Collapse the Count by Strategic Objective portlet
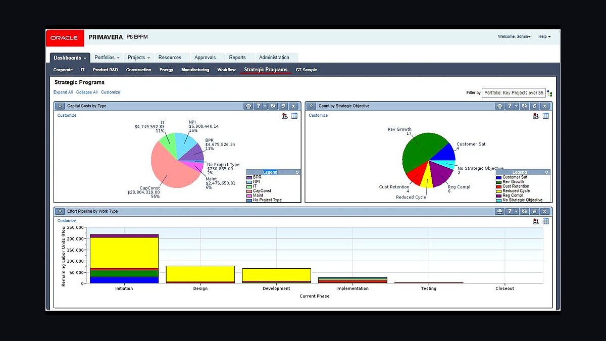606x341 pixels. [312, 106]
